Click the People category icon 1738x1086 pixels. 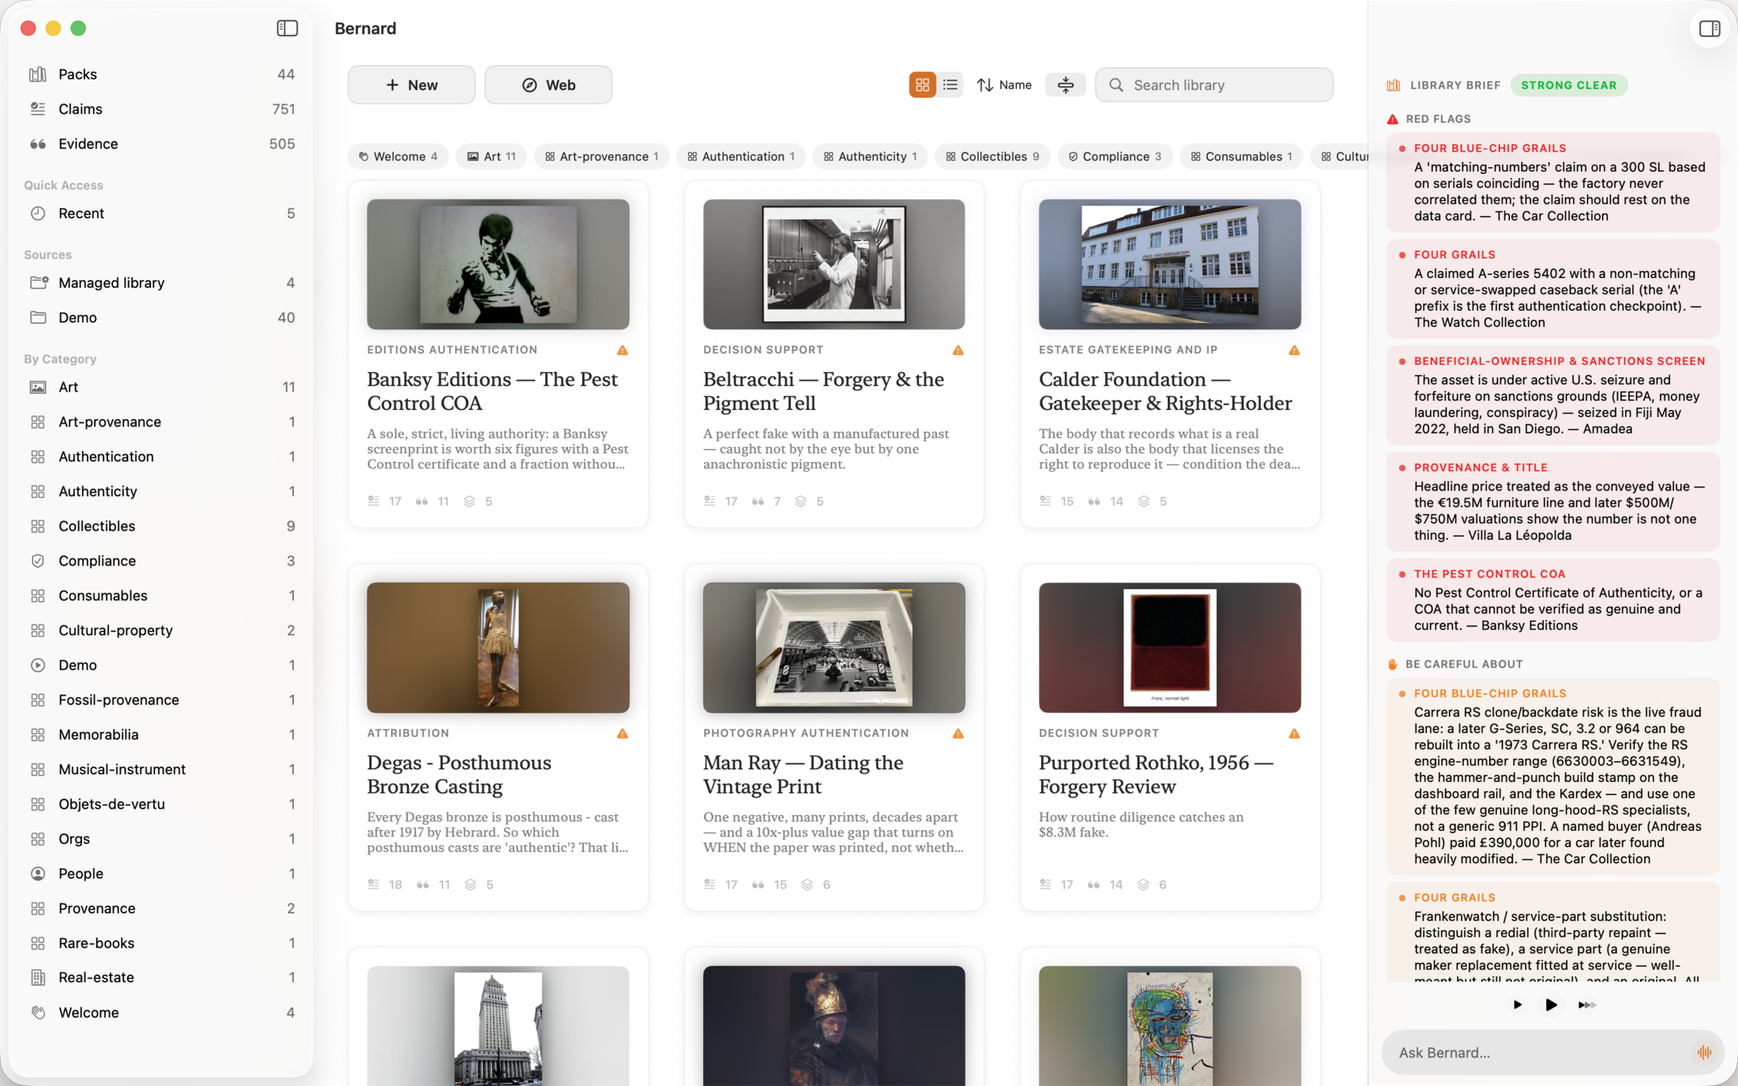click(38, 874)
